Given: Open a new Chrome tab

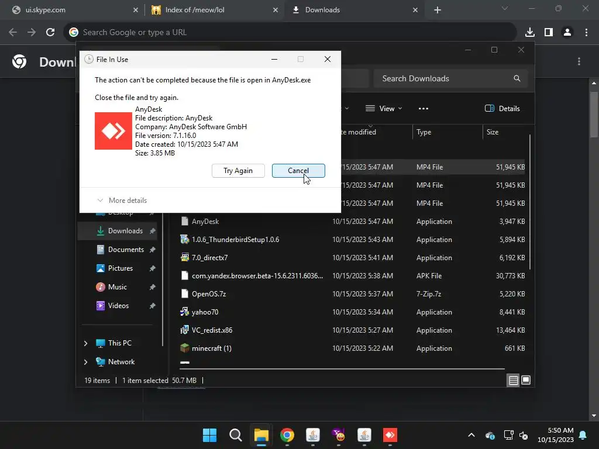Looking at the screenshot, I should click(x=438, y=11).
